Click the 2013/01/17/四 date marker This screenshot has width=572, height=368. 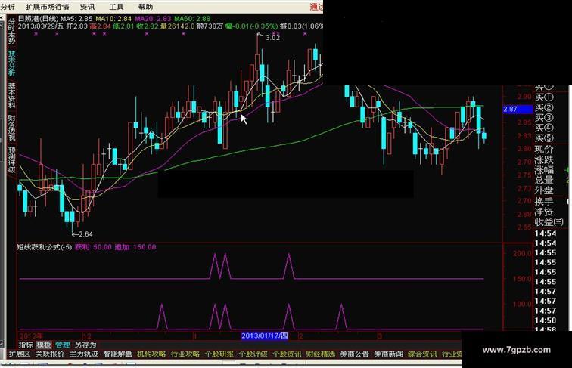(265, 336)
